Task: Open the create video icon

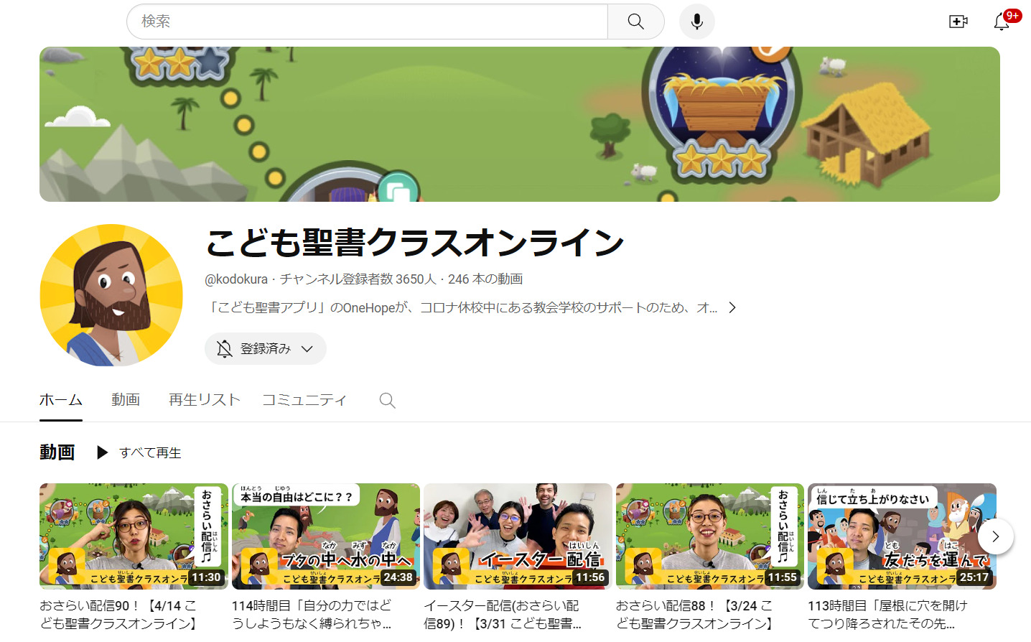Action: coord(958,22)
